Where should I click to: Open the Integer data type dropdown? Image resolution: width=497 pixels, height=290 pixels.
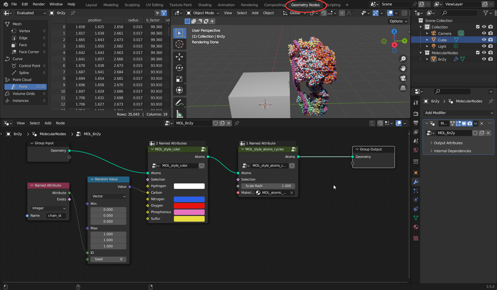(48, 208)
